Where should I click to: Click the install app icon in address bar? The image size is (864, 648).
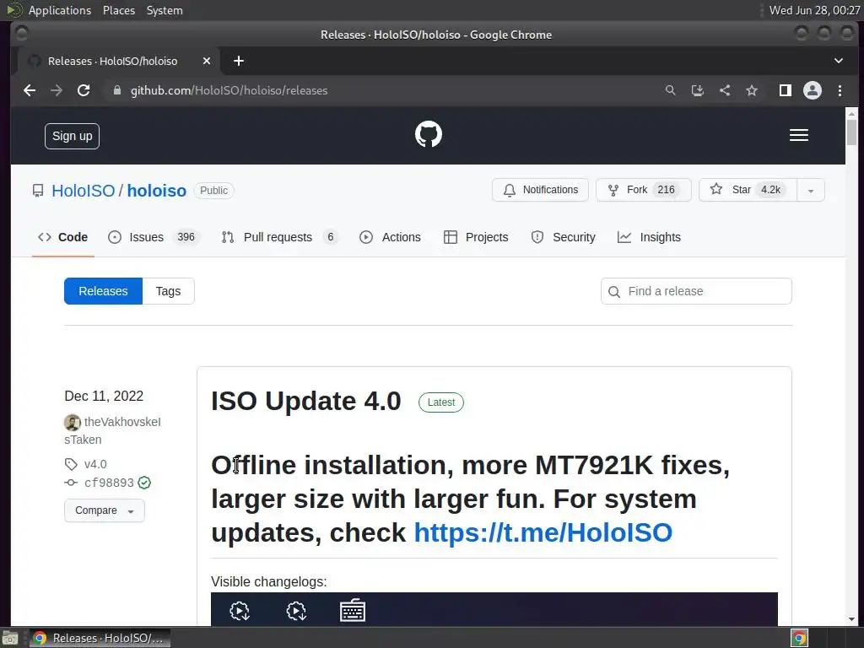point(697,90)
